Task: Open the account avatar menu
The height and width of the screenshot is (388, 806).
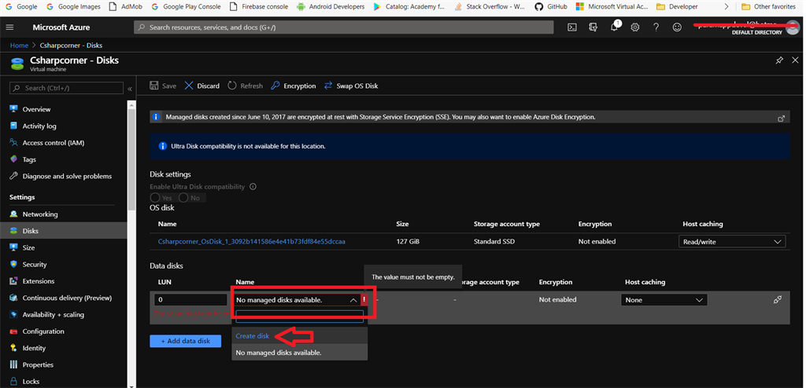Action: 793,27
